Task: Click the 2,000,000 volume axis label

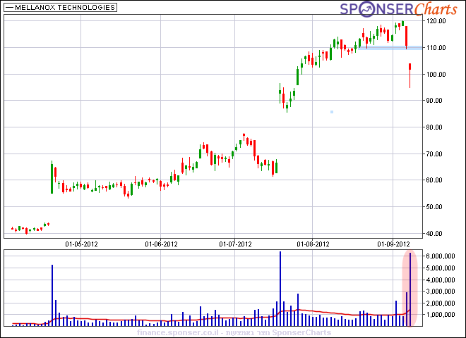Action: [x=441, y=303]
